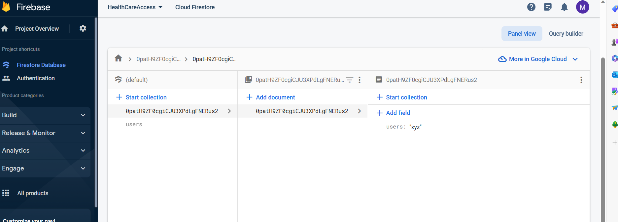The width and height of the screenshot is (618, 222).
Task: Click the plus icon in browser sidebar
Action: click(615, 142)
